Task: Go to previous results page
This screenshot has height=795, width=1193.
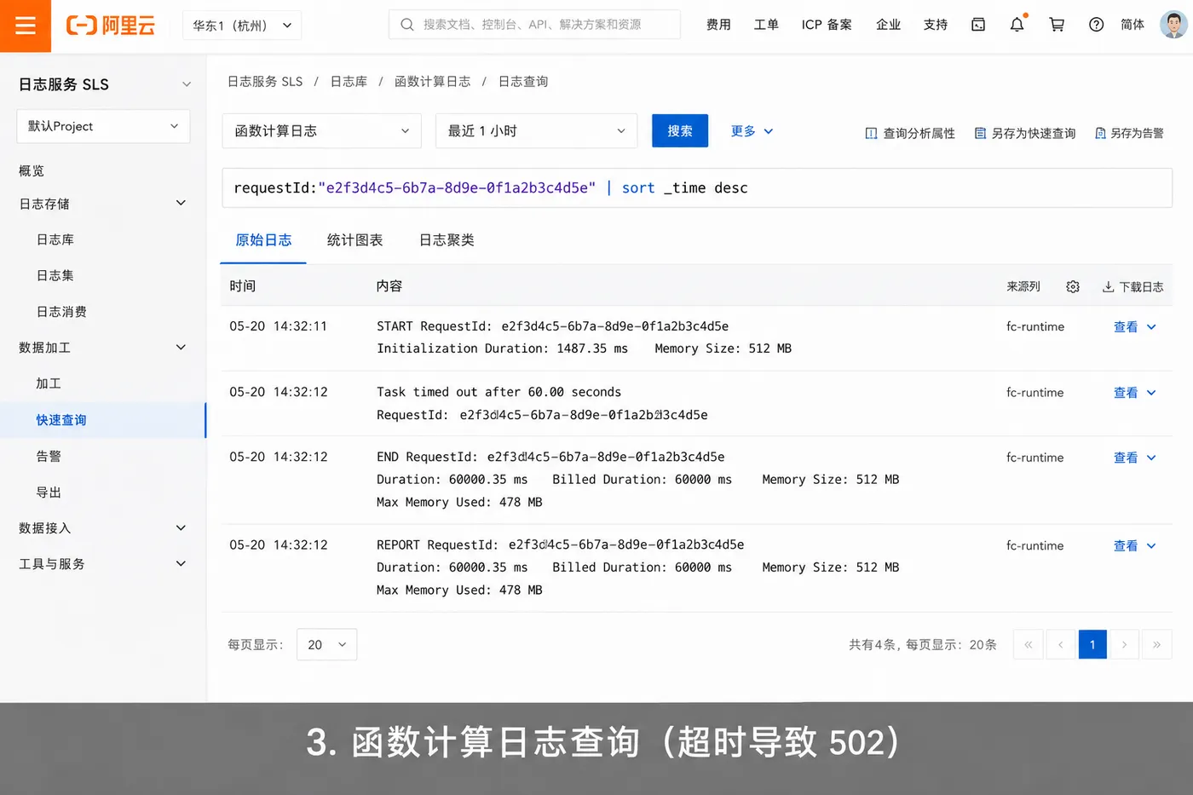Action: [1060, 644]
